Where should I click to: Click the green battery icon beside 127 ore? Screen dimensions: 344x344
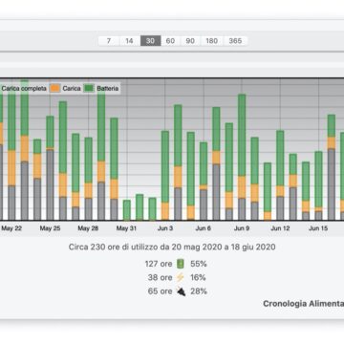[181, 264]
